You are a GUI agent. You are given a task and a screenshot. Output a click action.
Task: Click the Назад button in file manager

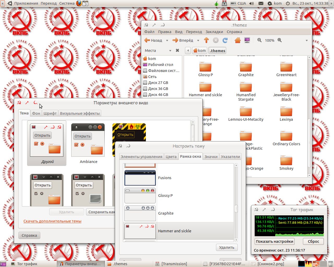tap(153, 40)
